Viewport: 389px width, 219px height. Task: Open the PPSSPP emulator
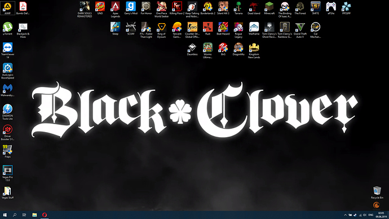(346, 8)
